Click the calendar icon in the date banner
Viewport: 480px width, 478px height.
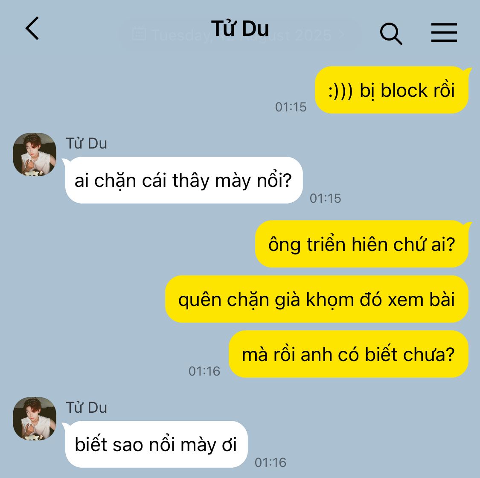coord(139,34)
